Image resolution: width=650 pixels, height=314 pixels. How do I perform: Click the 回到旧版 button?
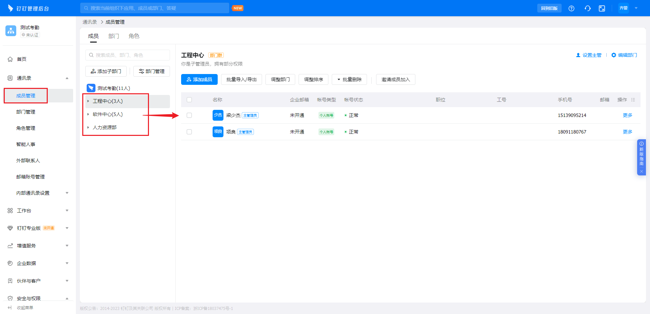[549, 8]
